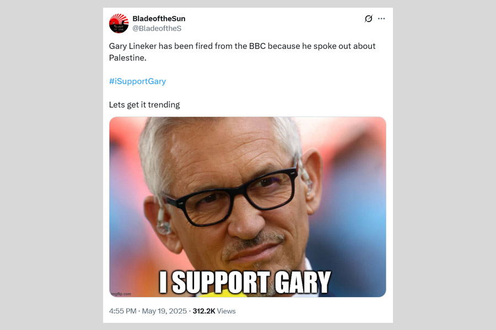Click the 312.2K view count number

tap(204, 311)
